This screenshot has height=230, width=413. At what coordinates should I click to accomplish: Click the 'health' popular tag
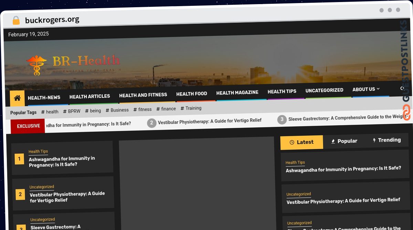pos(50,112)
